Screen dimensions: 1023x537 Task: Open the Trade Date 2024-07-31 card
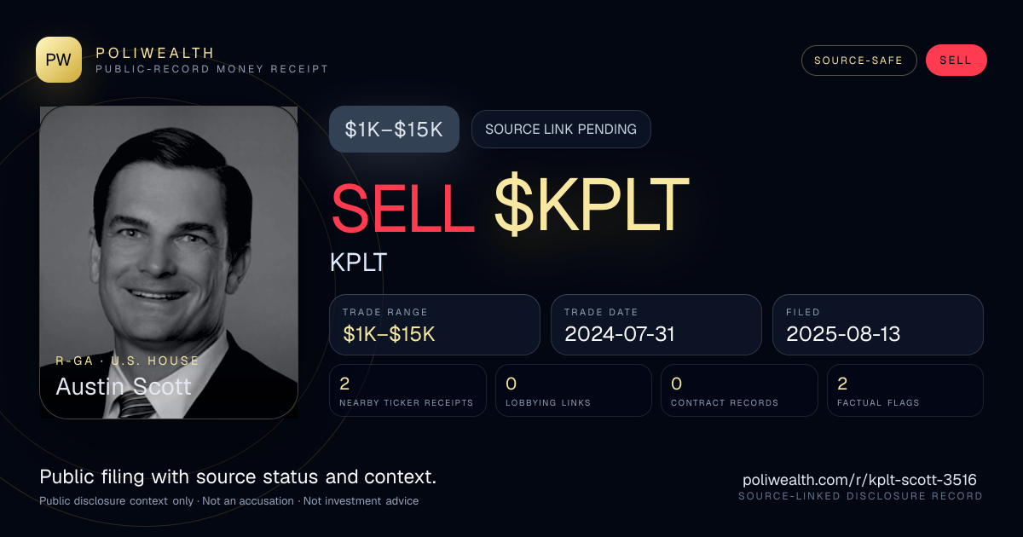[656, 325]
